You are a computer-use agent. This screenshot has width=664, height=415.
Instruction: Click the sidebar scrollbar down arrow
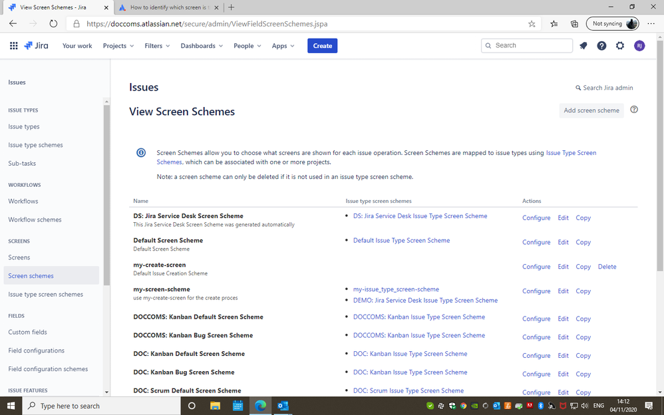tap(106, 392)
